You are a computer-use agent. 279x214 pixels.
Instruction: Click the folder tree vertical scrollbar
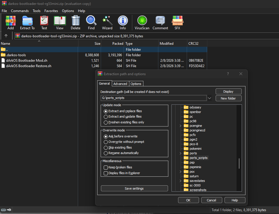[x=239, y=164]
